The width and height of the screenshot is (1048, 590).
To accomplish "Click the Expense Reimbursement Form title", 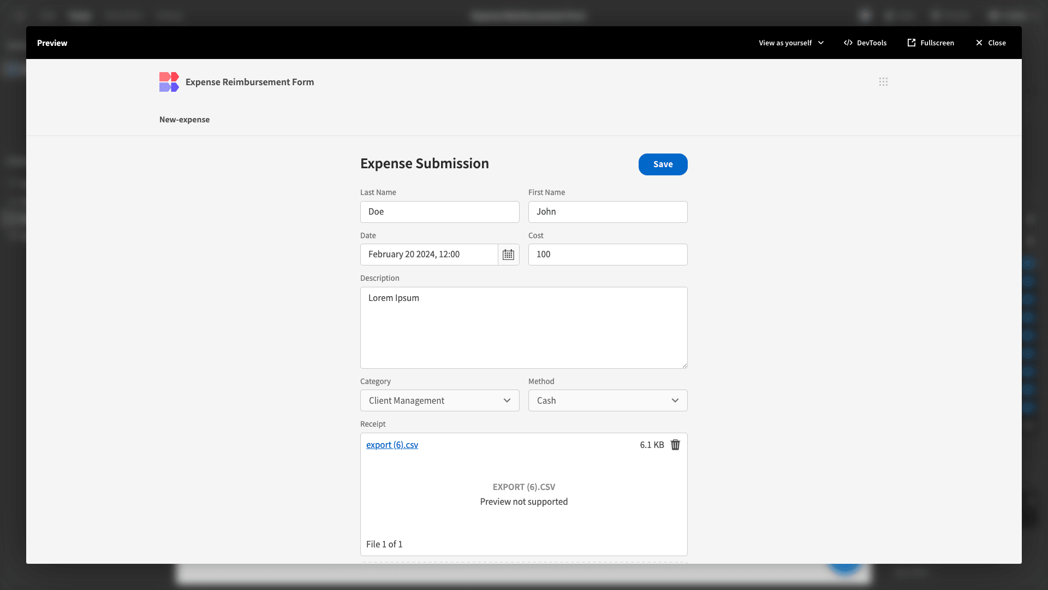I will (250, 82).
